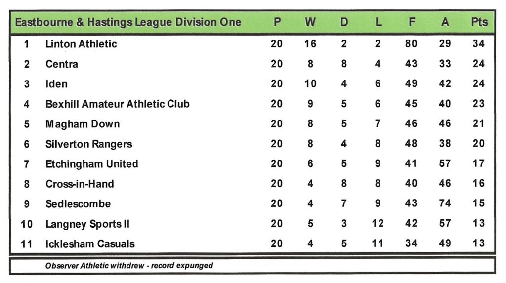The width and height of the screenshot is (506, 283).
Task: Click the Iden team name
Action: (x=56, y=84)
